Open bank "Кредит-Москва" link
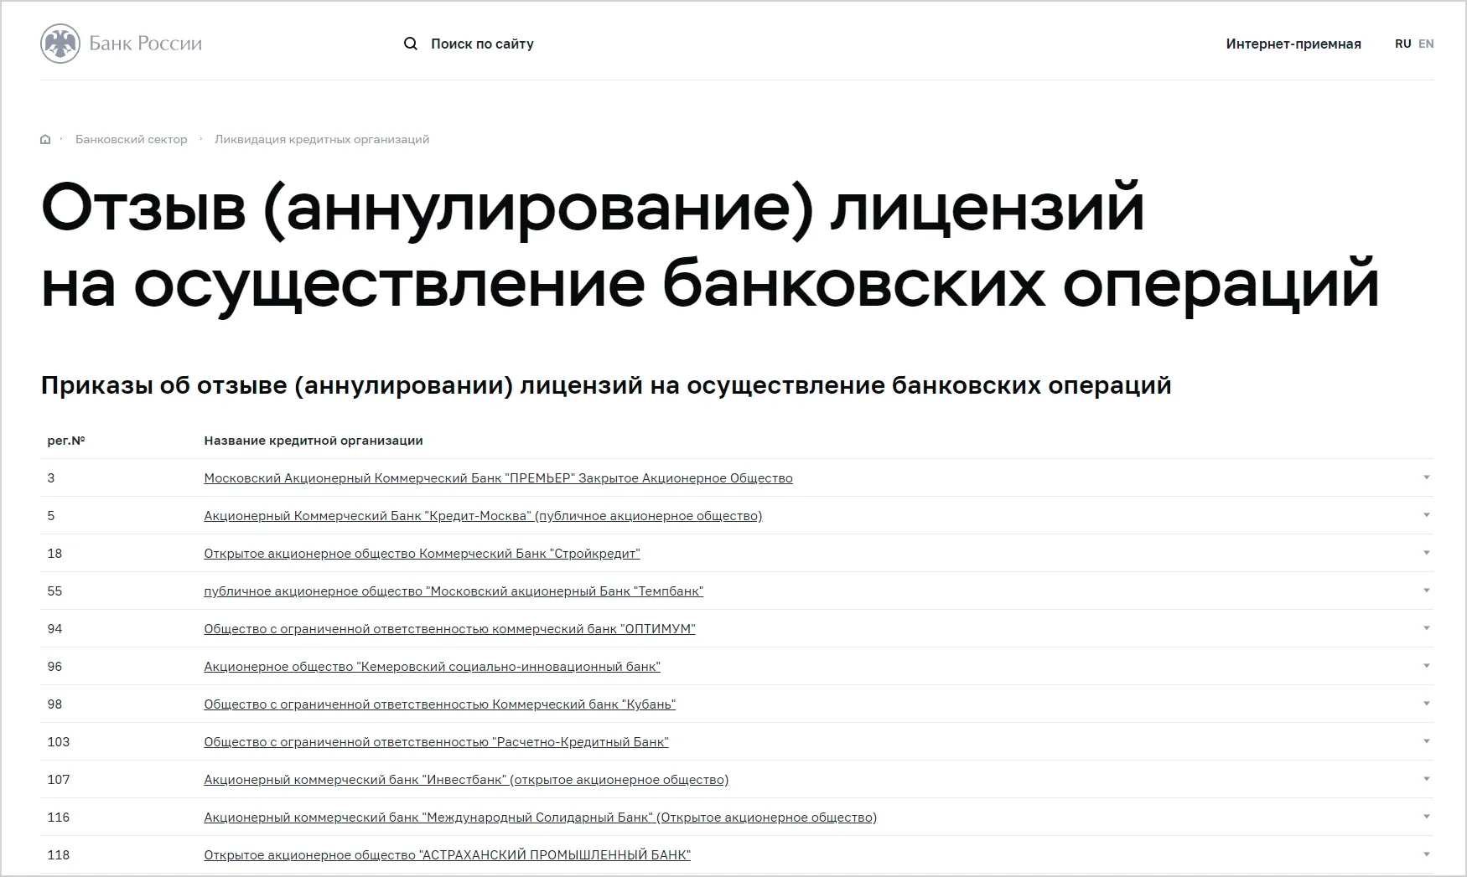Screen dimensions: 1467x877 point(483,516)
